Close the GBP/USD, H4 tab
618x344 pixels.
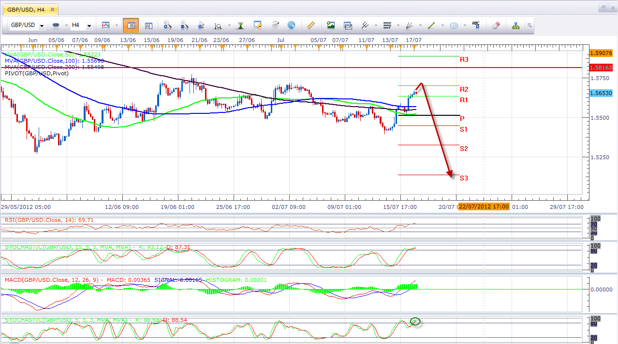[52, 9]
